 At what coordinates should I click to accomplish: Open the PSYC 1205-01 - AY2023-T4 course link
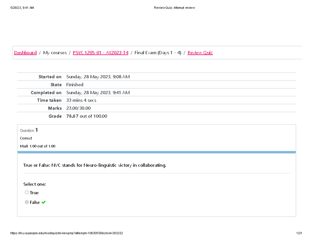tap(100, 53)
